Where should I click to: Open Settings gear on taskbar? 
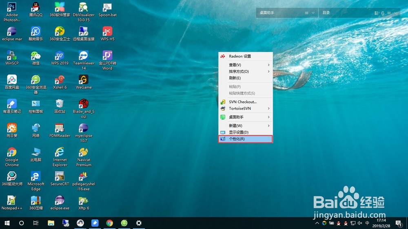[139, 223]
